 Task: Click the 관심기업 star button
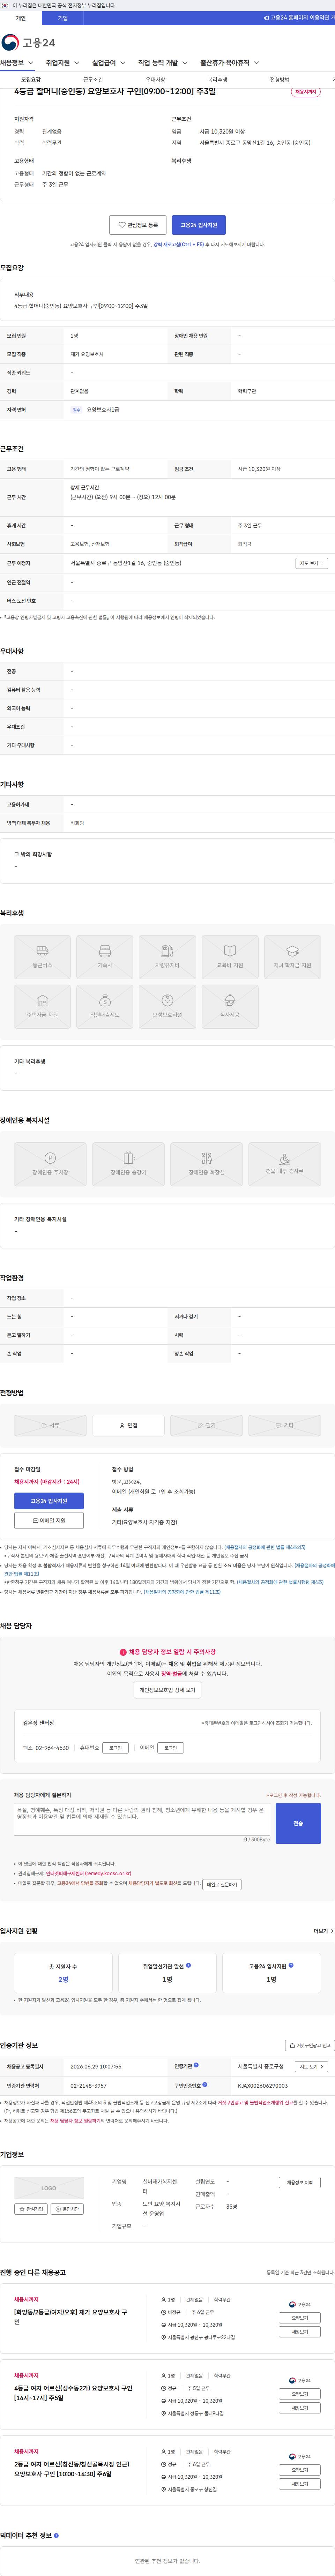click(x=31, y=2209)
